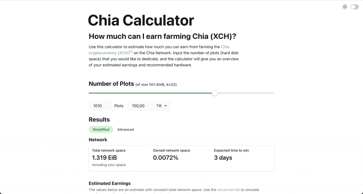Click the chevron arrow beside TiB
This screenshot has height=194, width=363.
coord(166,106)
